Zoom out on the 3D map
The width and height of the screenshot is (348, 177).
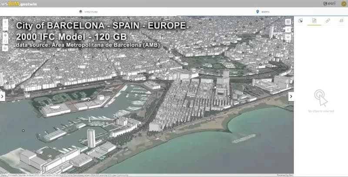5,28
